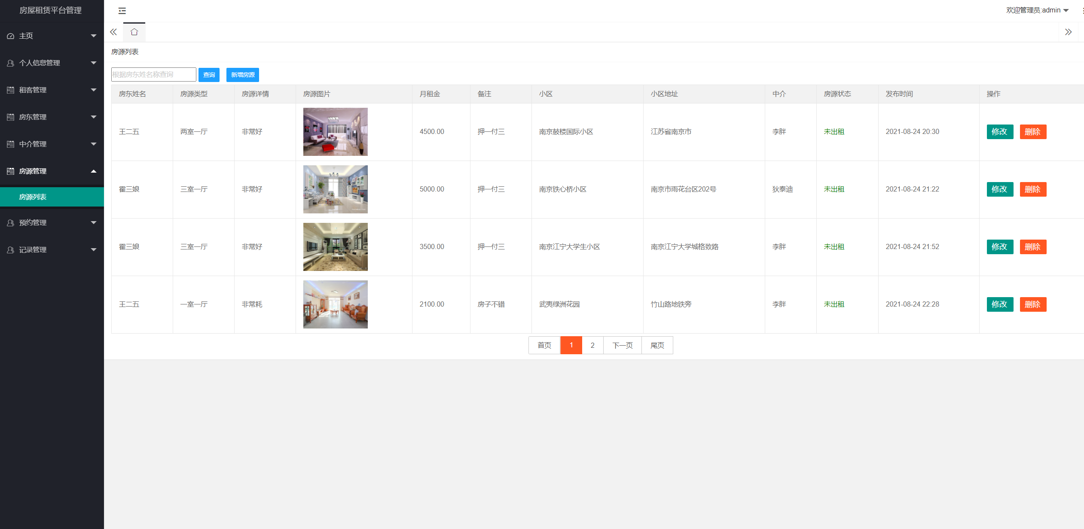Click 删除 on 霍三娘's 5000.00 listing
Viewport: 1084px width, 529px height.
(1033, 189)
